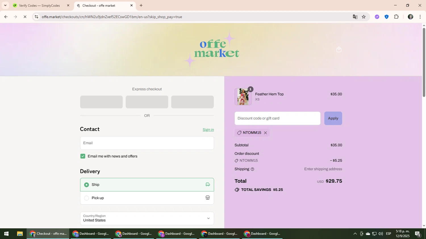Open the Windows Start menu
426x239 pixels.
[x=6, y=234]
